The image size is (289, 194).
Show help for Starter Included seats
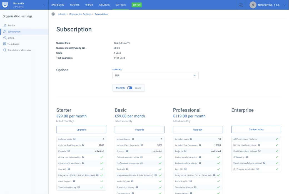tap(74, 139)
